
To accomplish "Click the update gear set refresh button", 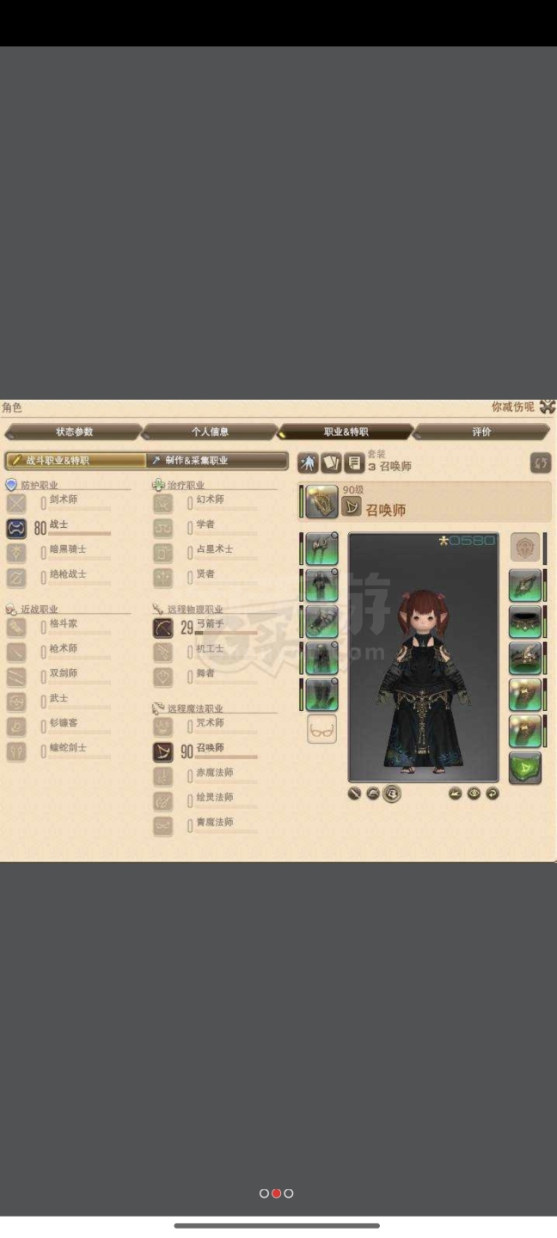I will [x=540, y=463].
